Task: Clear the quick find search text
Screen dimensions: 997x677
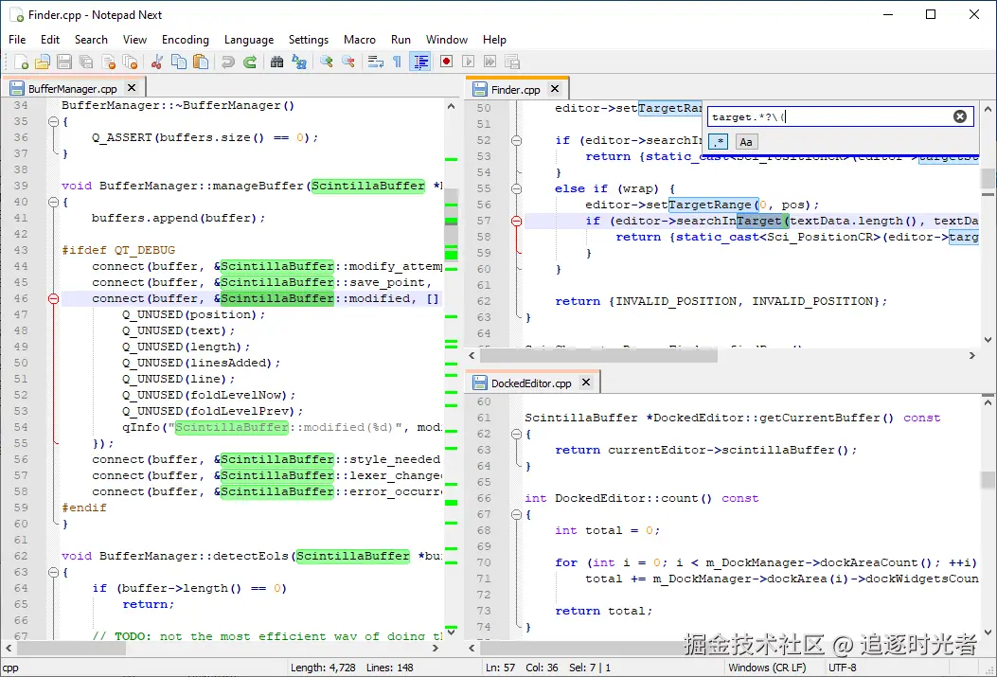Action: point(960,116)
